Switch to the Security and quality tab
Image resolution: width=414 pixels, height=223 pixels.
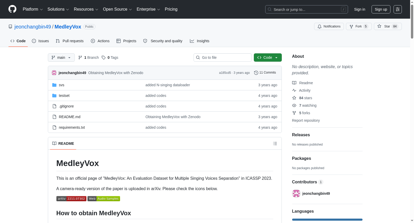(163, 41)
